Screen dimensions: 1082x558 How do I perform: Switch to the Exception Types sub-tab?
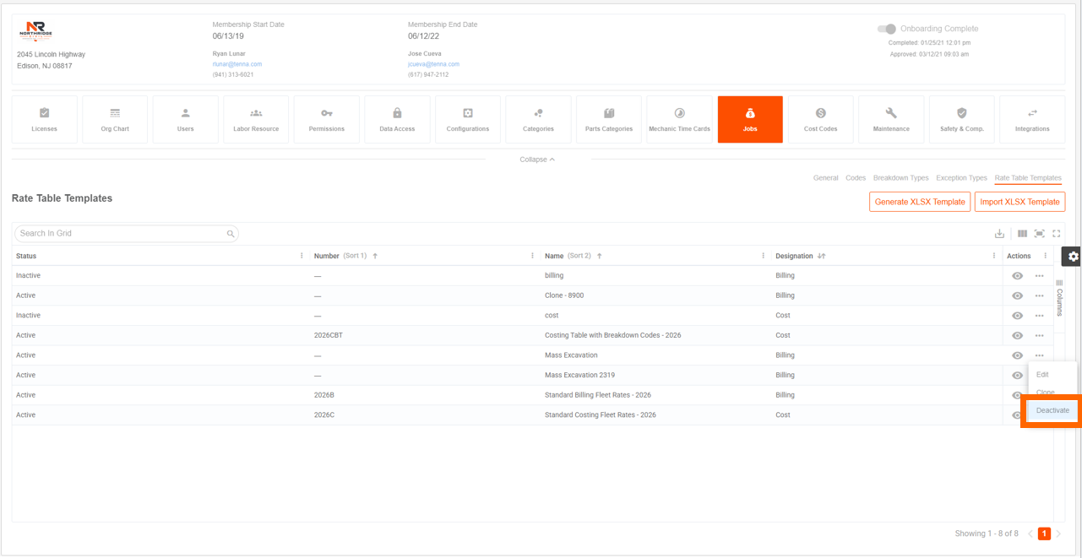[x=961, y=178]
